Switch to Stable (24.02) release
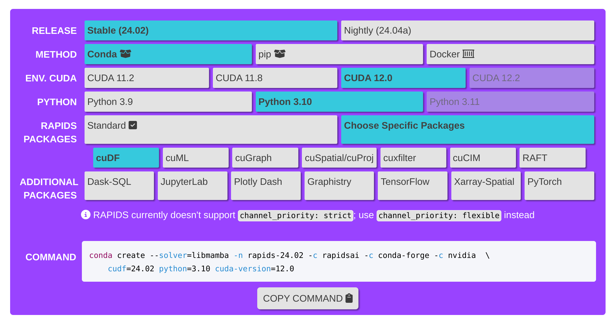Image resolution: width=613 pixels, height=323 pixels. pos(210,31)
